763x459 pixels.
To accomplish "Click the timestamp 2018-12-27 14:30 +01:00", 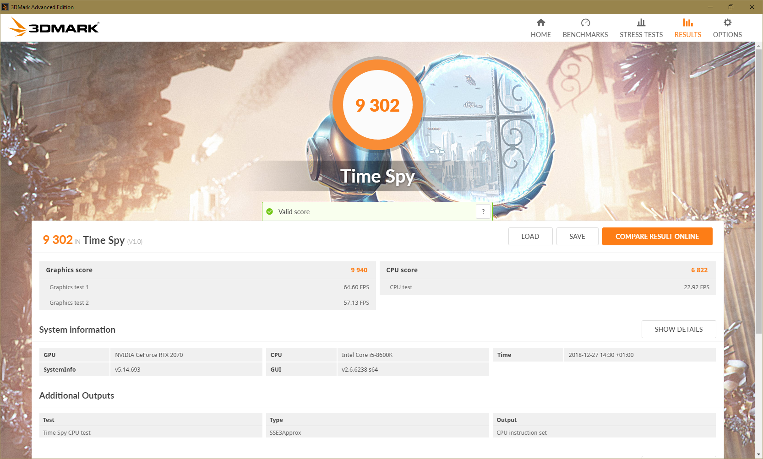I will (x=601, y=355).
